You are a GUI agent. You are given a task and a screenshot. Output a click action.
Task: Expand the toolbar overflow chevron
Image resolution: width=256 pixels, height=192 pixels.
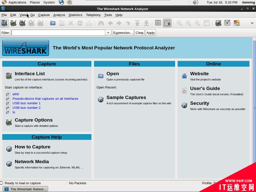point(252,23)
